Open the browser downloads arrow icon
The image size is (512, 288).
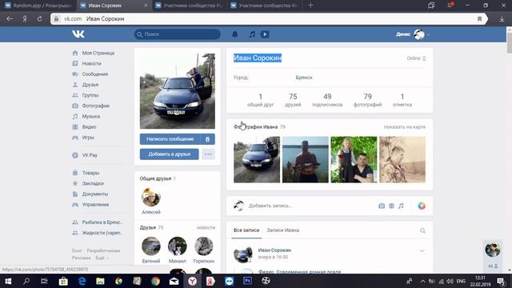502,19
